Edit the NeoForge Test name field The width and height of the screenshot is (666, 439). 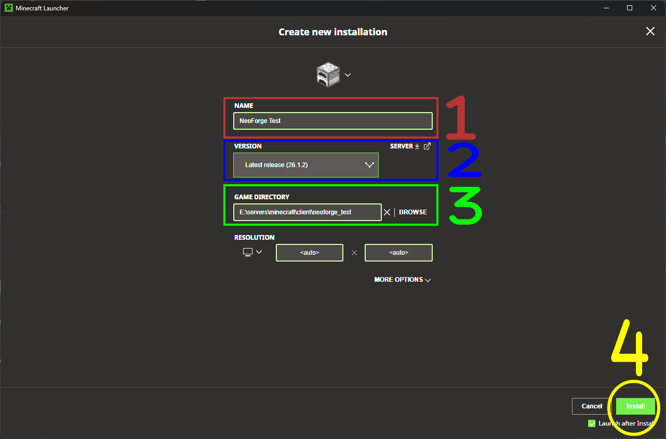[333, 121]
